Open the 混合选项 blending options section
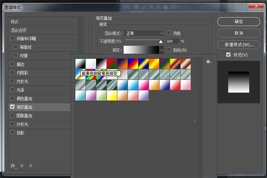The width and height of the screenshot is (267, 178). coord(18,30)
